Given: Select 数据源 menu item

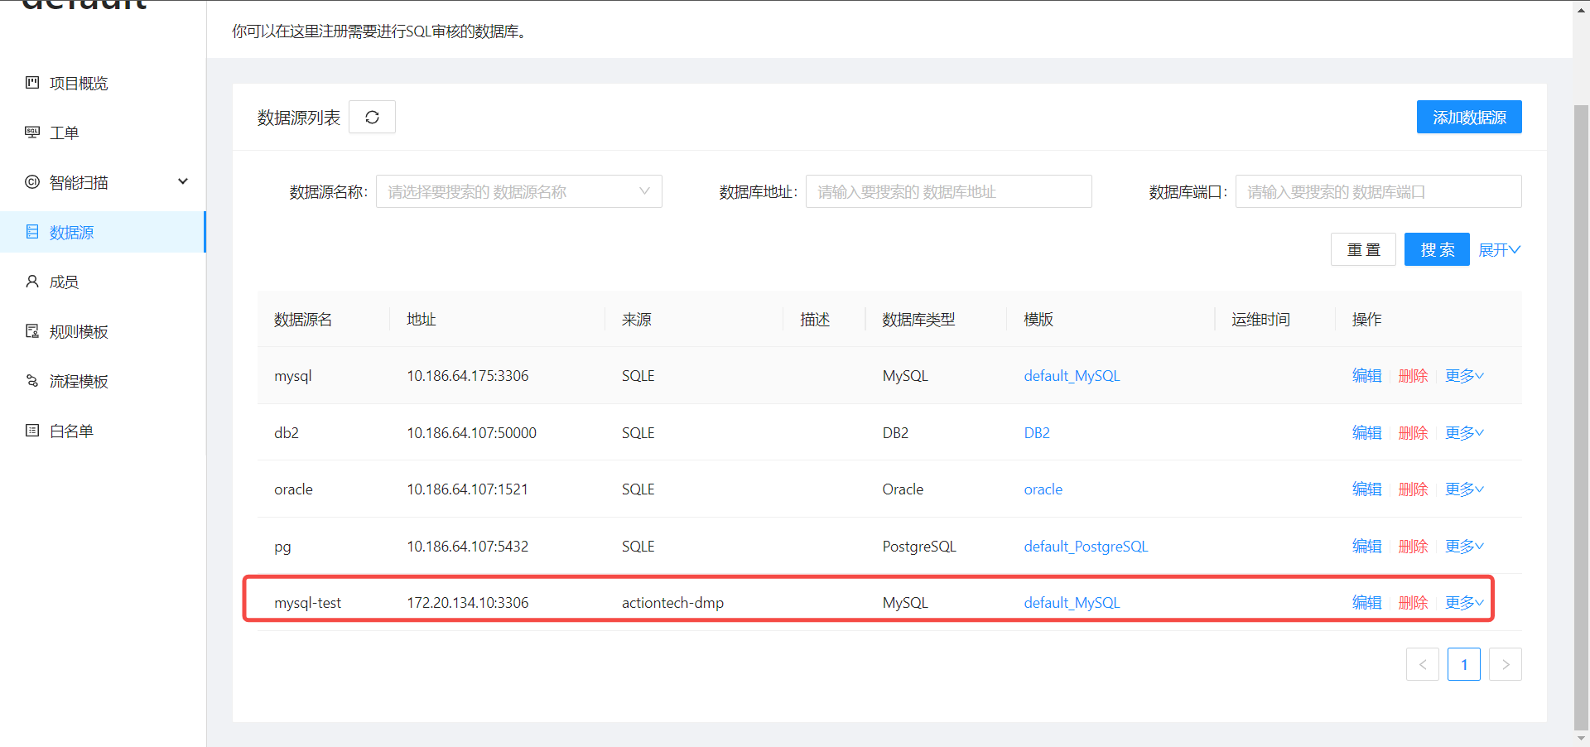Looking at the screenshot, I should coord(103,232).
